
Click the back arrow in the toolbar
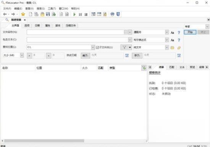(5, 14)
